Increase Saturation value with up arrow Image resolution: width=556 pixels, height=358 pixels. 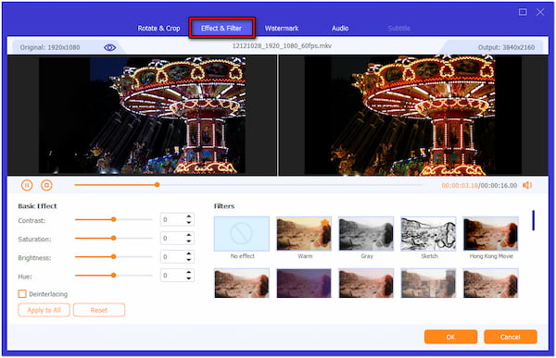pyautogui.click(x=189, y=235)
